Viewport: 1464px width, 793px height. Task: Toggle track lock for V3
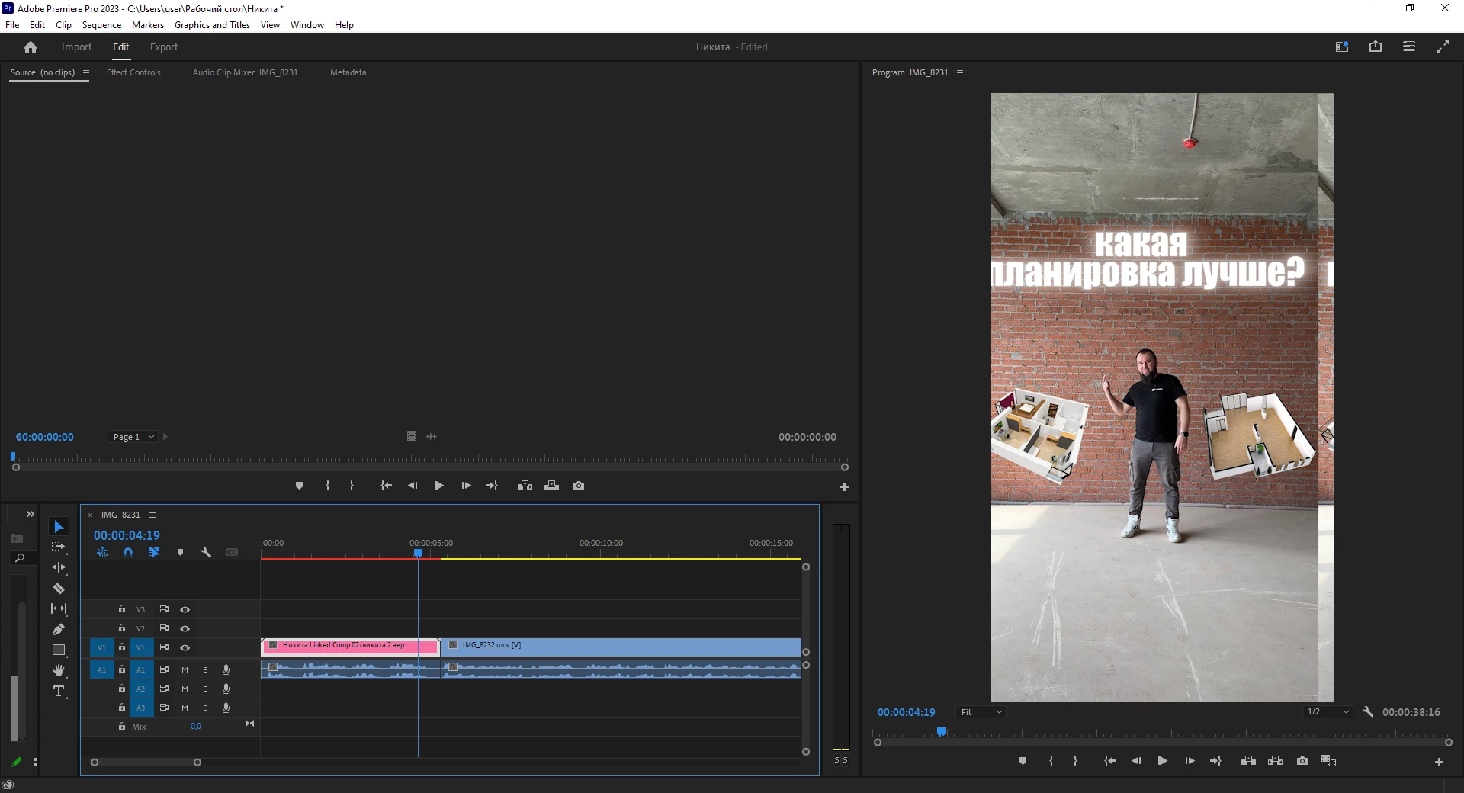pyautogui.click(x=121, y=609)
